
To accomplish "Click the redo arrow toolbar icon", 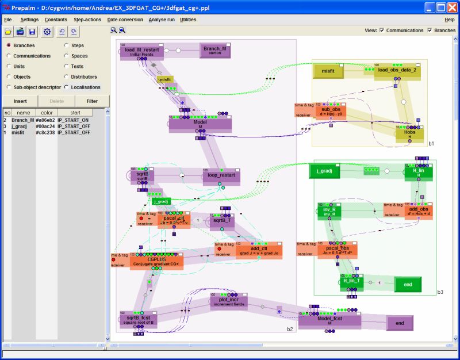I will 75,32.
